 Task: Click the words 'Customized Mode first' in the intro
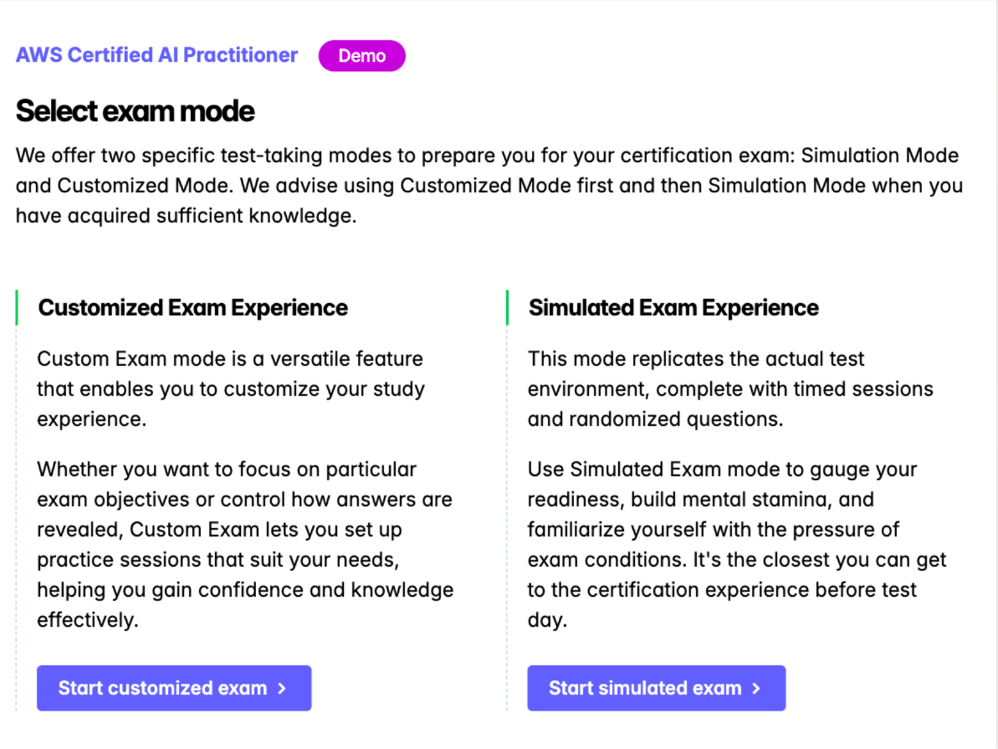point(501,186)
